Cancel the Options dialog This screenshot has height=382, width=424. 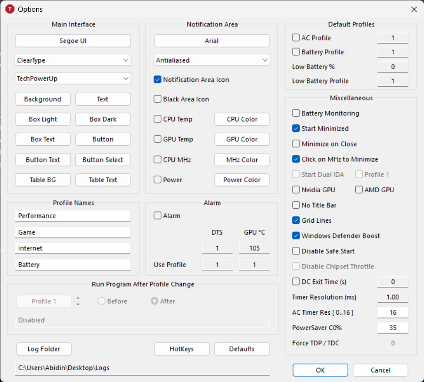point(380,370)
